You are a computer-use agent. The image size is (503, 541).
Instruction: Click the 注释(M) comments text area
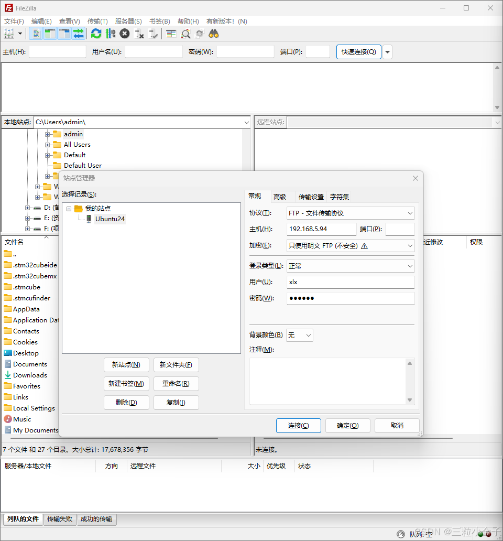tap(328, 381)
